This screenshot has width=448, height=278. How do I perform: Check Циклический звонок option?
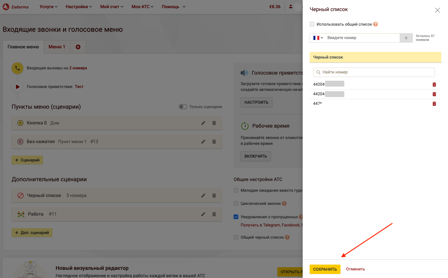pyautogui.click(x=236, y=203)
